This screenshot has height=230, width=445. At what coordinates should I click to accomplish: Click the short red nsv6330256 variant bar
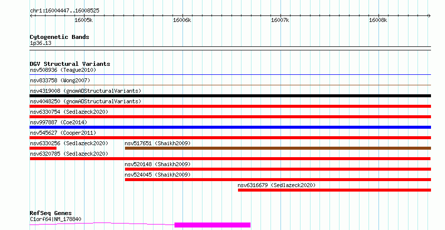[43, 148]
